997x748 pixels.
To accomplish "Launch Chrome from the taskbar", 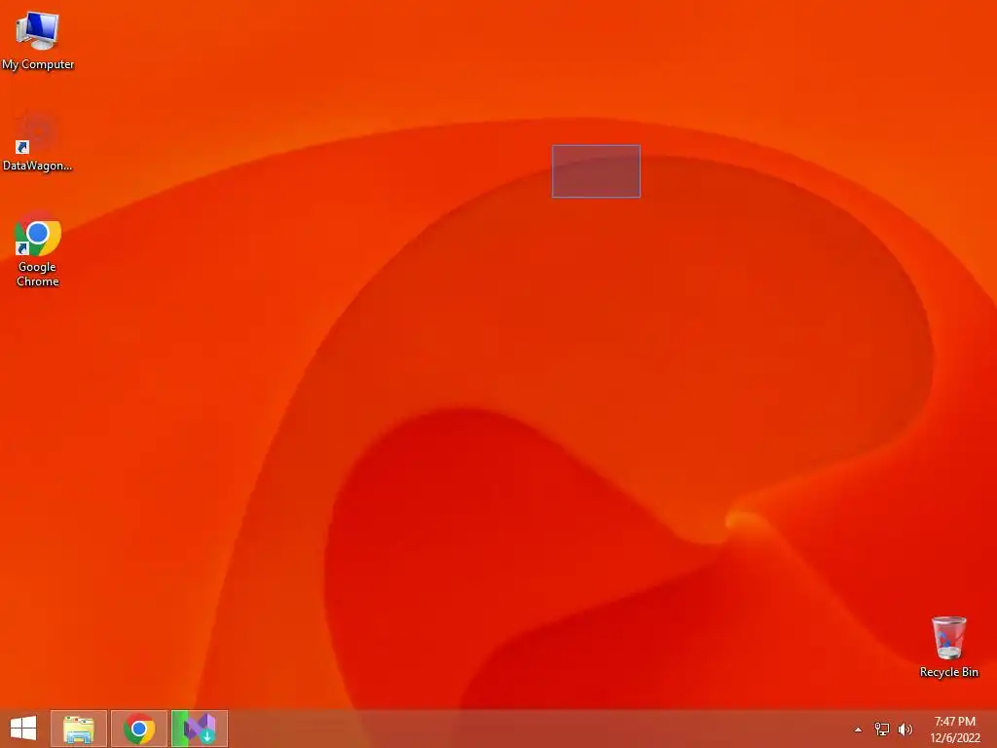I will [139, 729].
